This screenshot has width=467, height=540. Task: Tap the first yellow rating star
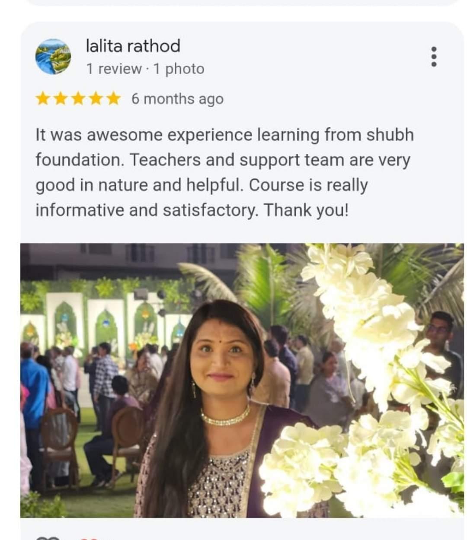pyautogui.click(x=42, y=99)
